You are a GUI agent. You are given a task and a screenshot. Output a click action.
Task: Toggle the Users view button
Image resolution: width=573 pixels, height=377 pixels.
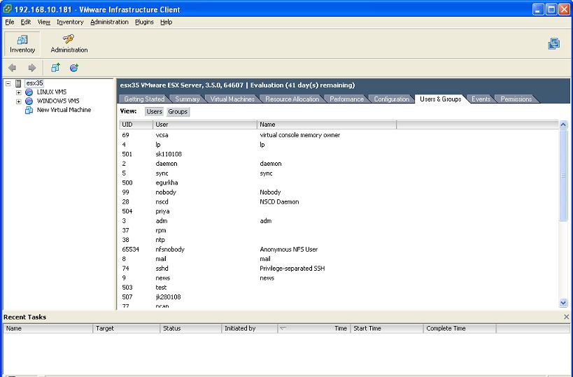click(154, 112)
